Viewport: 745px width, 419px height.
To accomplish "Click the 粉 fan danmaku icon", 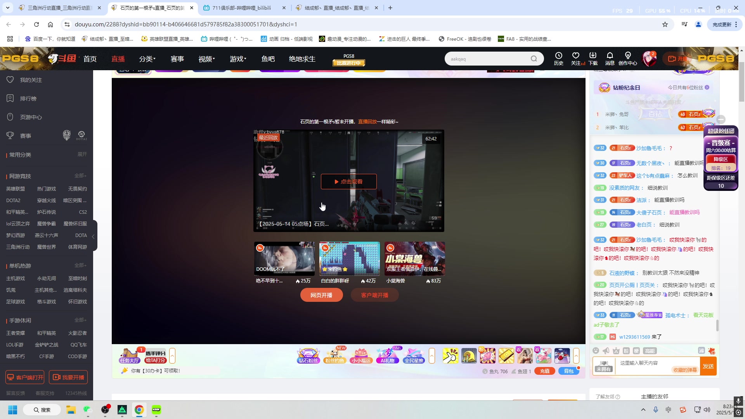I will [x=626, y=351].
